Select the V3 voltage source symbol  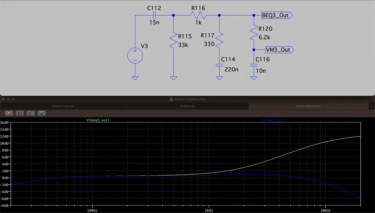pos(135,55)
